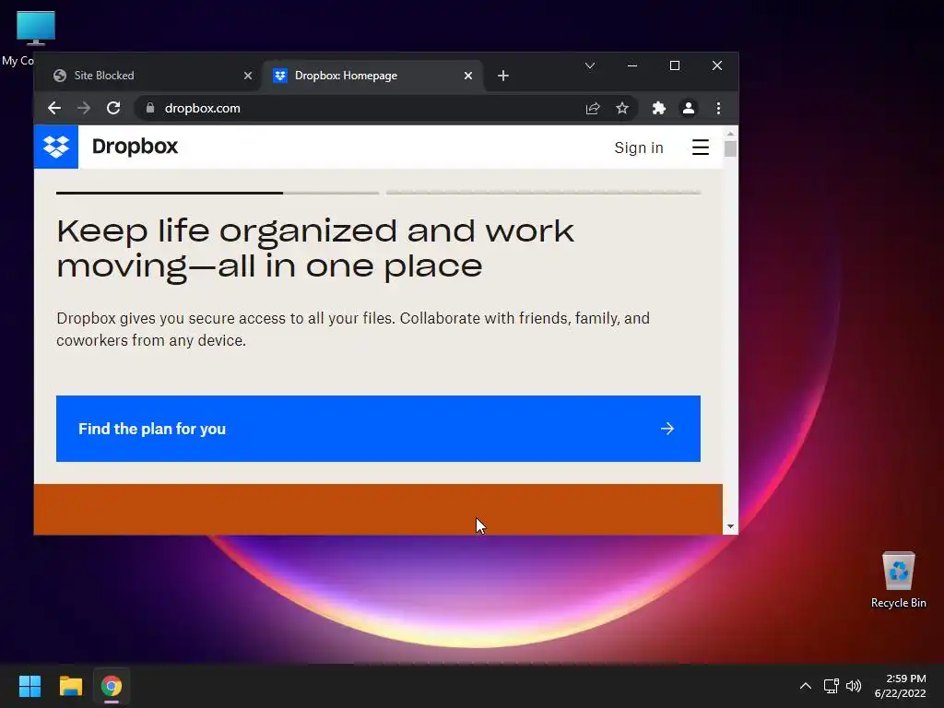
Task: Bookmark this page with the star
Action: 622,108
